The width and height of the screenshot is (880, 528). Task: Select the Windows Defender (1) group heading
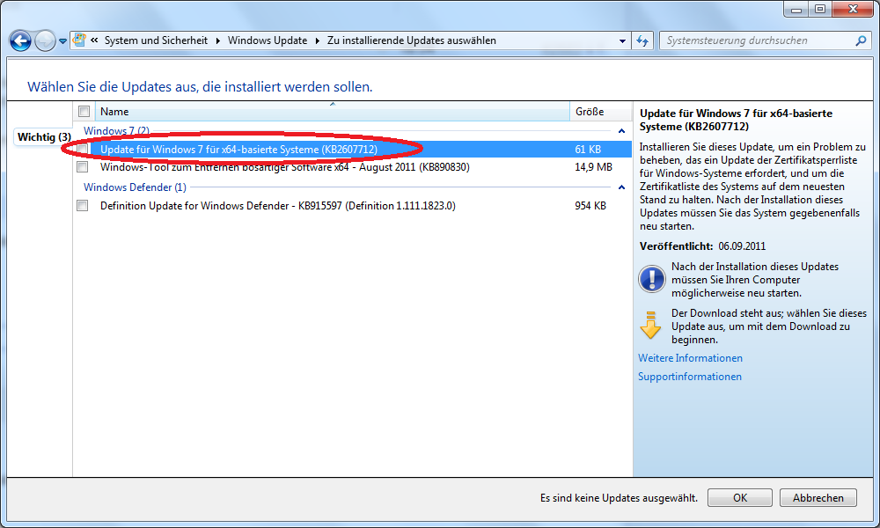pyautogui.click(x=135, y=187)
